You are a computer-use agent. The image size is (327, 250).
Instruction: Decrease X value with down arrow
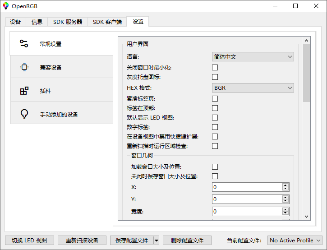point(286,189)
